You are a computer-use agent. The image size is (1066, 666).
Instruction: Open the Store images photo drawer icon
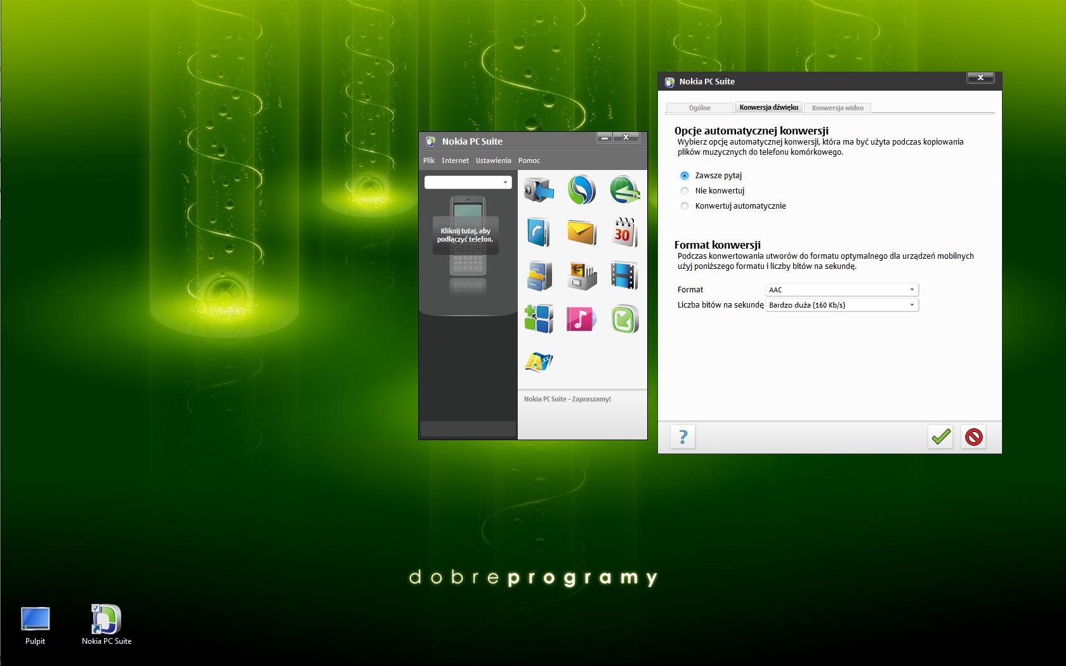pos(581,276)
